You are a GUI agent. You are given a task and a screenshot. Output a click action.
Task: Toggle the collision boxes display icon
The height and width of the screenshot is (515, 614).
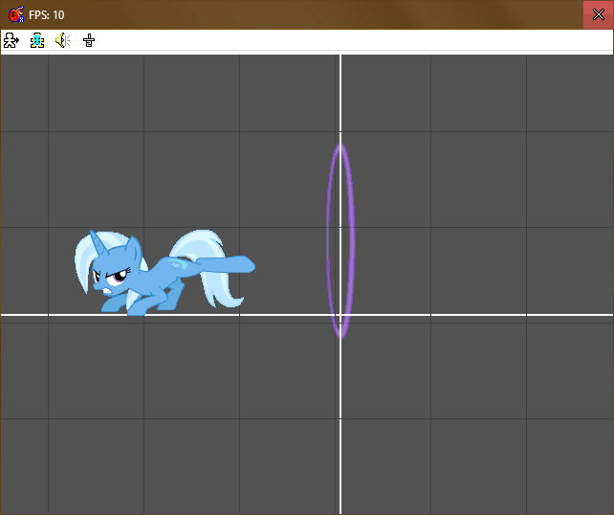(37, 40)
